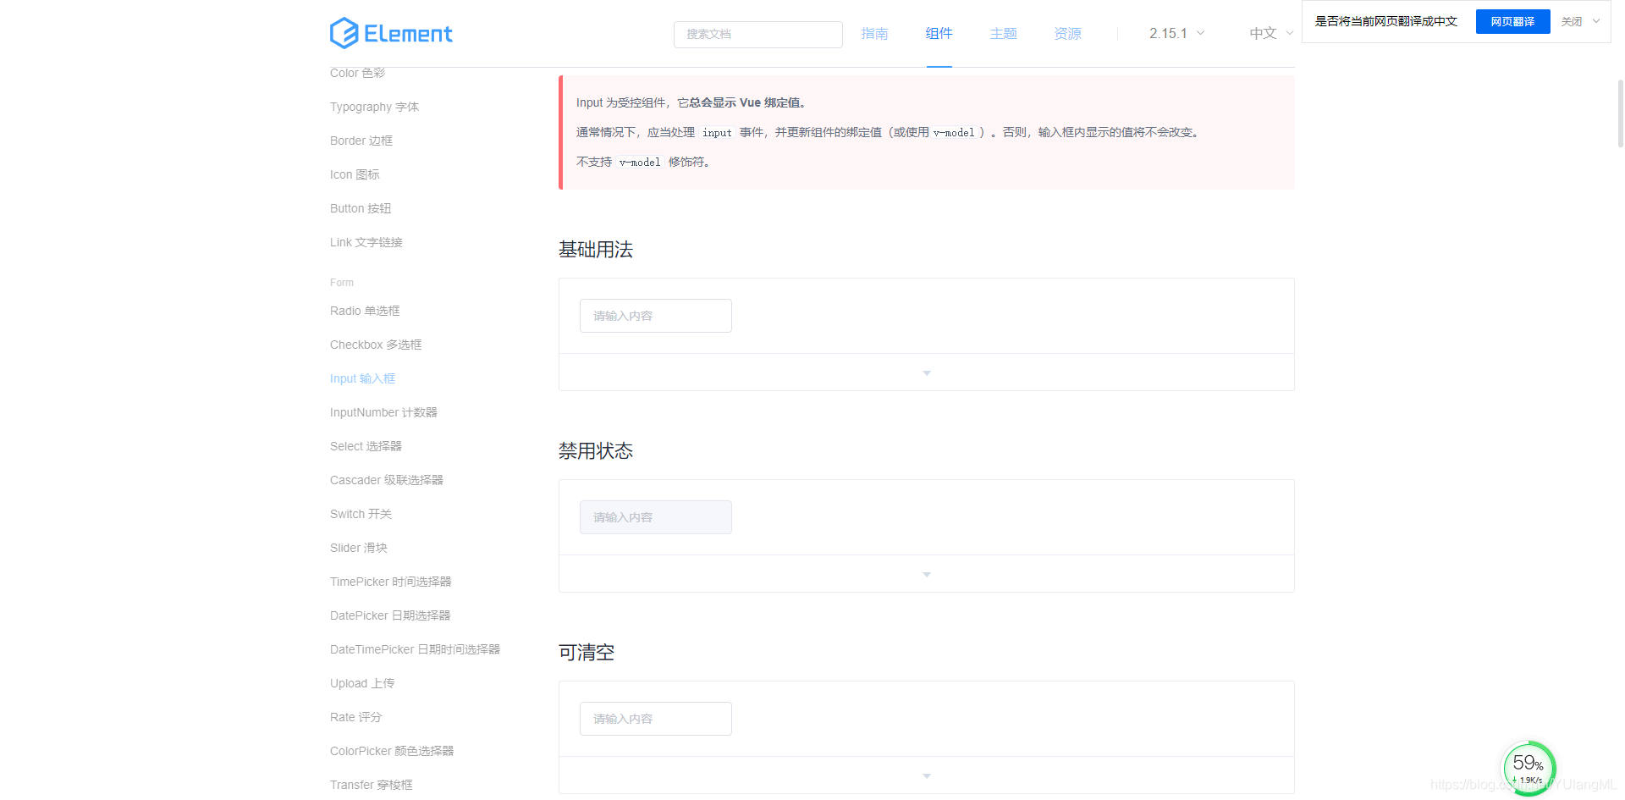Screen dimensions: 1625x800
Task: Click the 搜索文档 search box
Action: [757, 34]
